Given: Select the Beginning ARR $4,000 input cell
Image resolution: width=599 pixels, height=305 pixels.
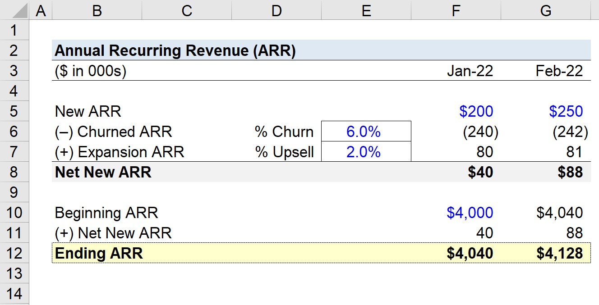Looking at the screenshot, I should (x=456, y=212).
